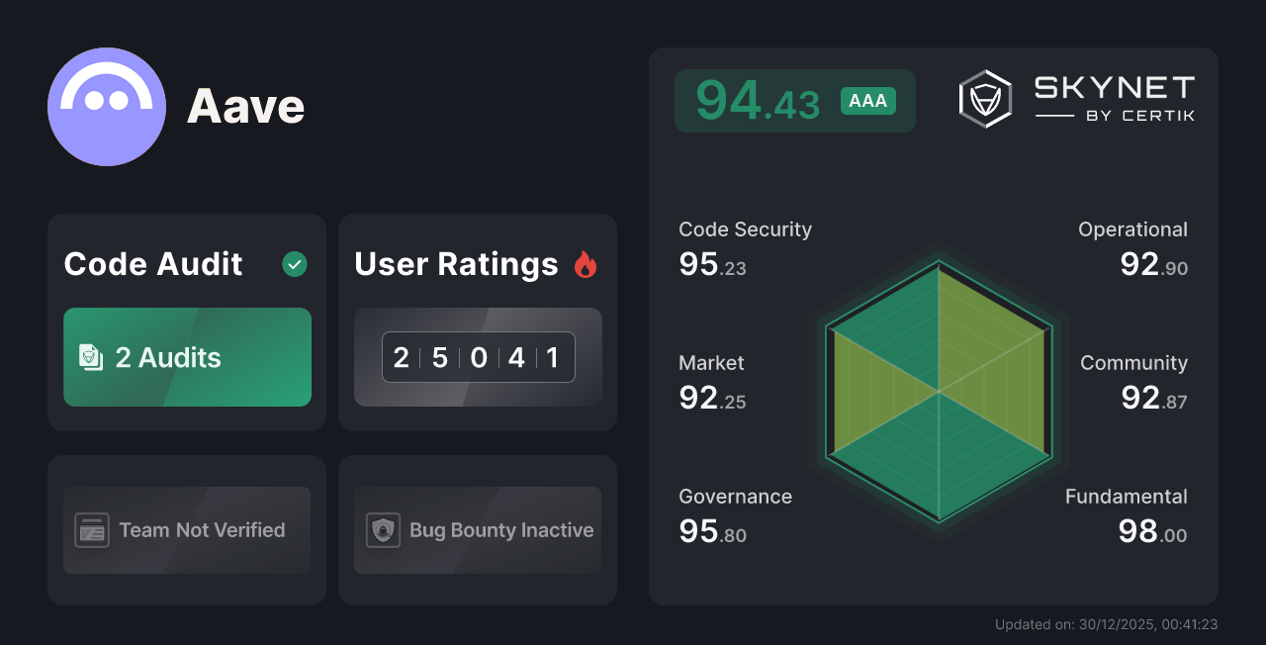Click the flame icon beside User Ratings
The image size is (1266, 645).
coord(586,264)
